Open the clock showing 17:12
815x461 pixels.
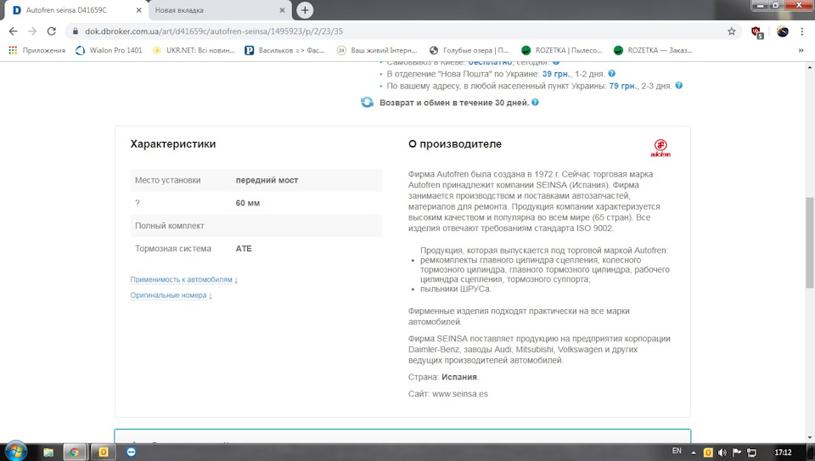pyautogui.click(x=783, y=453)
